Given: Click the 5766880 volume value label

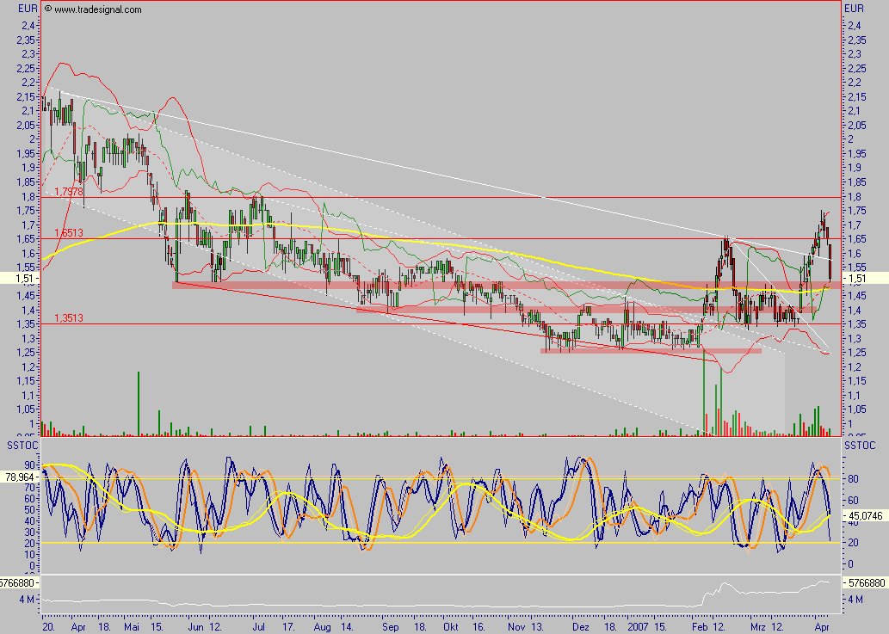Looking at the screenshot, I should tap(22, 581).
